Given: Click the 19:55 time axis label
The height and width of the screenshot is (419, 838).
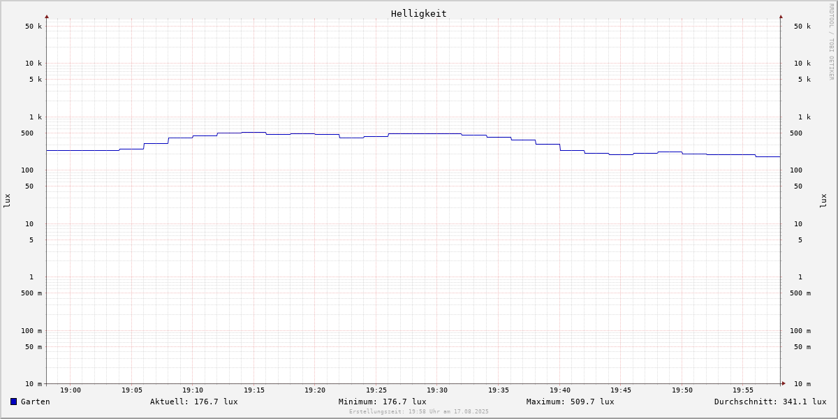Looking at the screenshot, I should click(x=743, y=390).
